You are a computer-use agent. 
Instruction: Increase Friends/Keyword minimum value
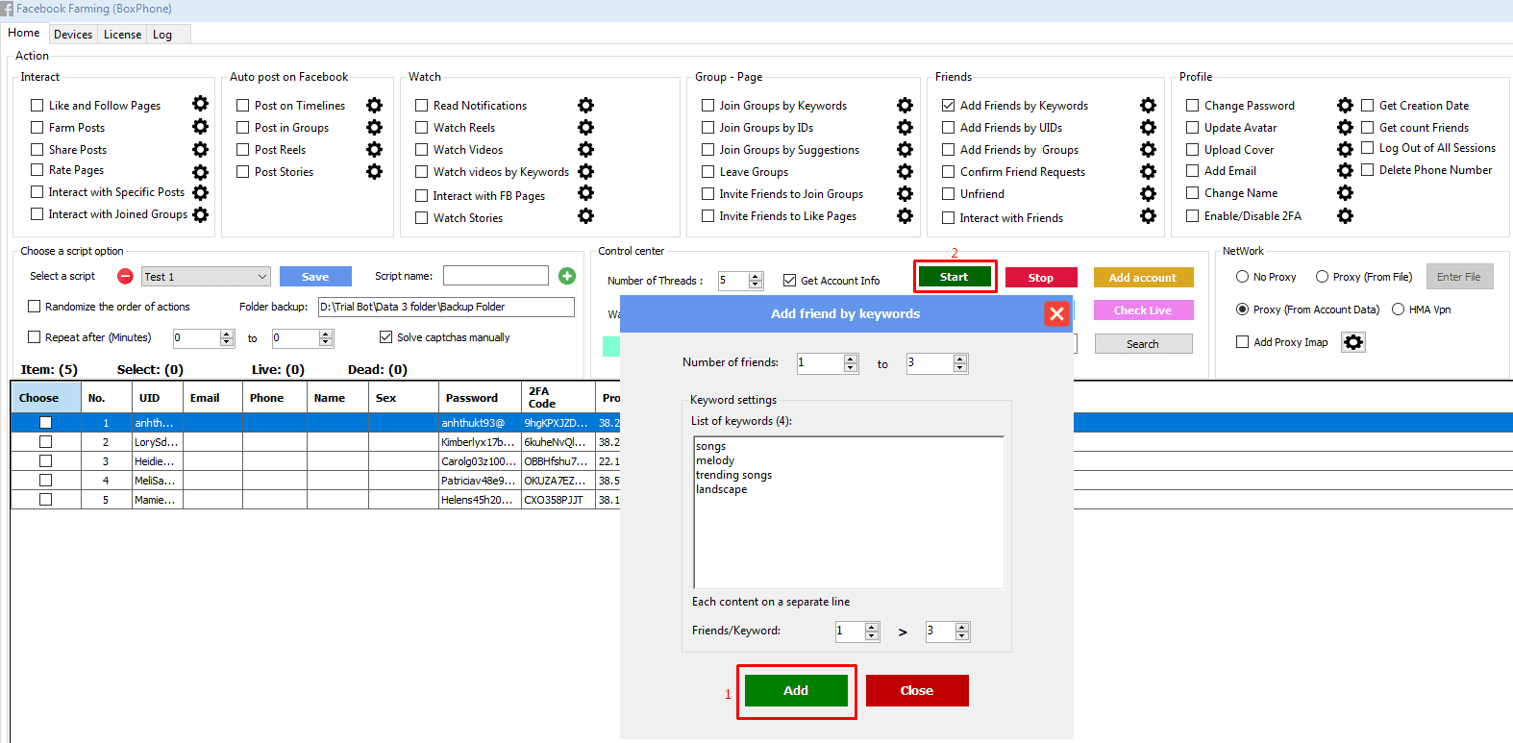click(x=872, y=627)
